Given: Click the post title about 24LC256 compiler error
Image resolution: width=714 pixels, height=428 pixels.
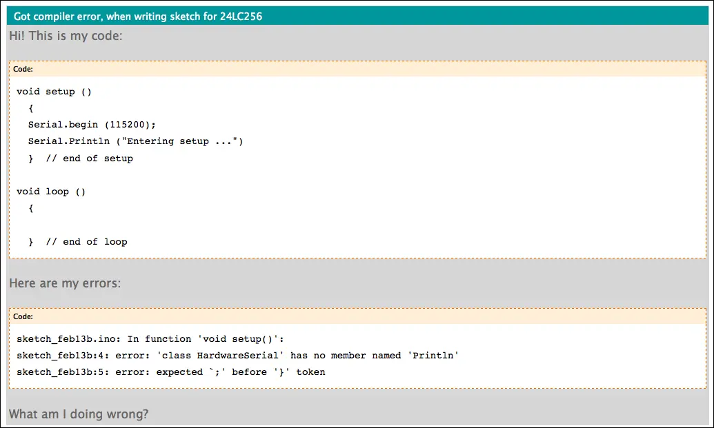Looking at the screenshot, I should tap(138, 16).
